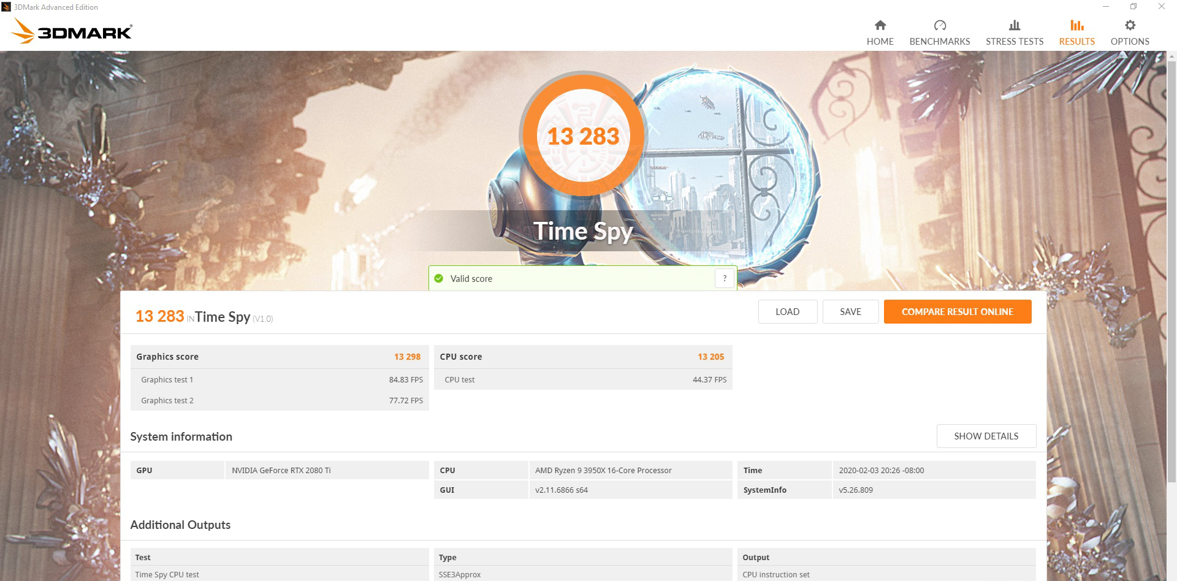
Task: Click SystemInfo version v5.26.809
Action: 856,490
